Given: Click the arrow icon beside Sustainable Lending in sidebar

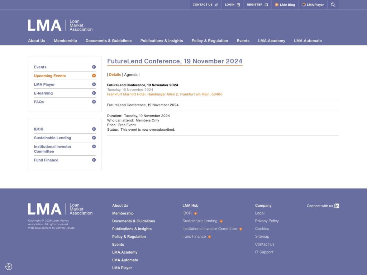Looking at the screenshot, I should (x=94, y=138).
